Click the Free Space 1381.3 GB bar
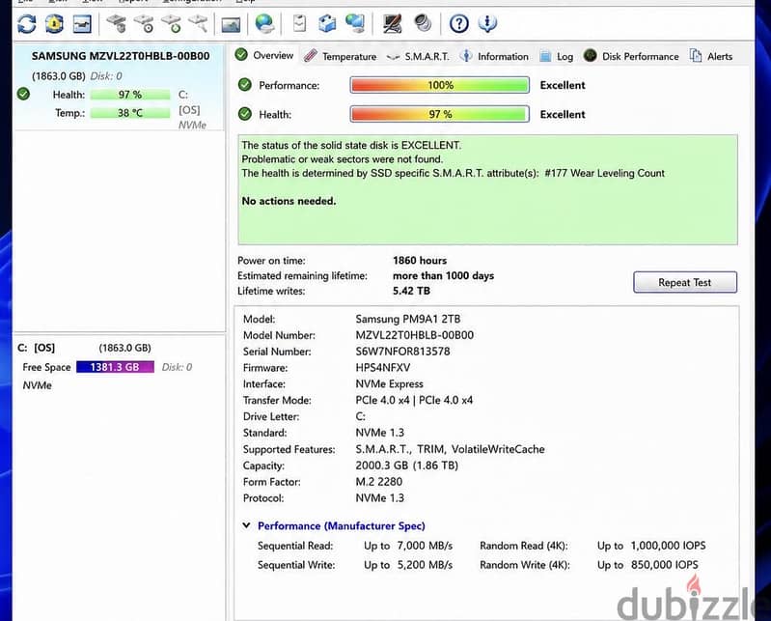771x621 pixels. (115, 367)
